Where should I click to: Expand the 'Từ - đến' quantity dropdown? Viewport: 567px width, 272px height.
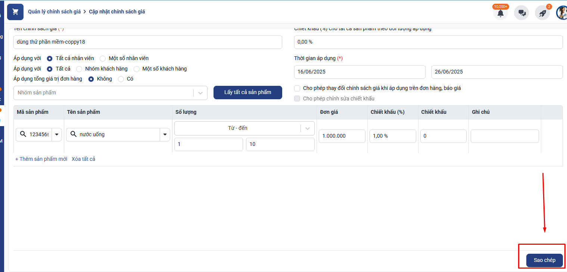pyautogui.click(x=308, y=128)
